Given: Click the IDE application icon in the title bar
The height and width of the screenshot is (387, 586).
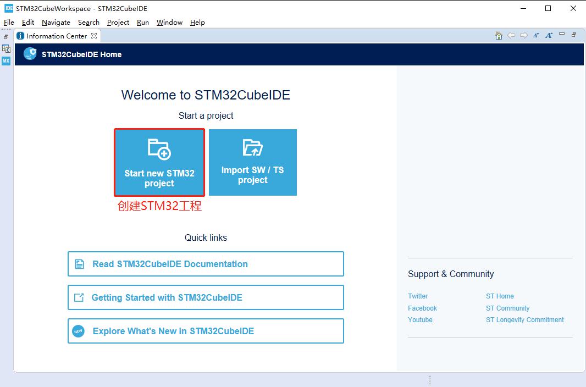Looking at the screenshot, I should (9, 8).
